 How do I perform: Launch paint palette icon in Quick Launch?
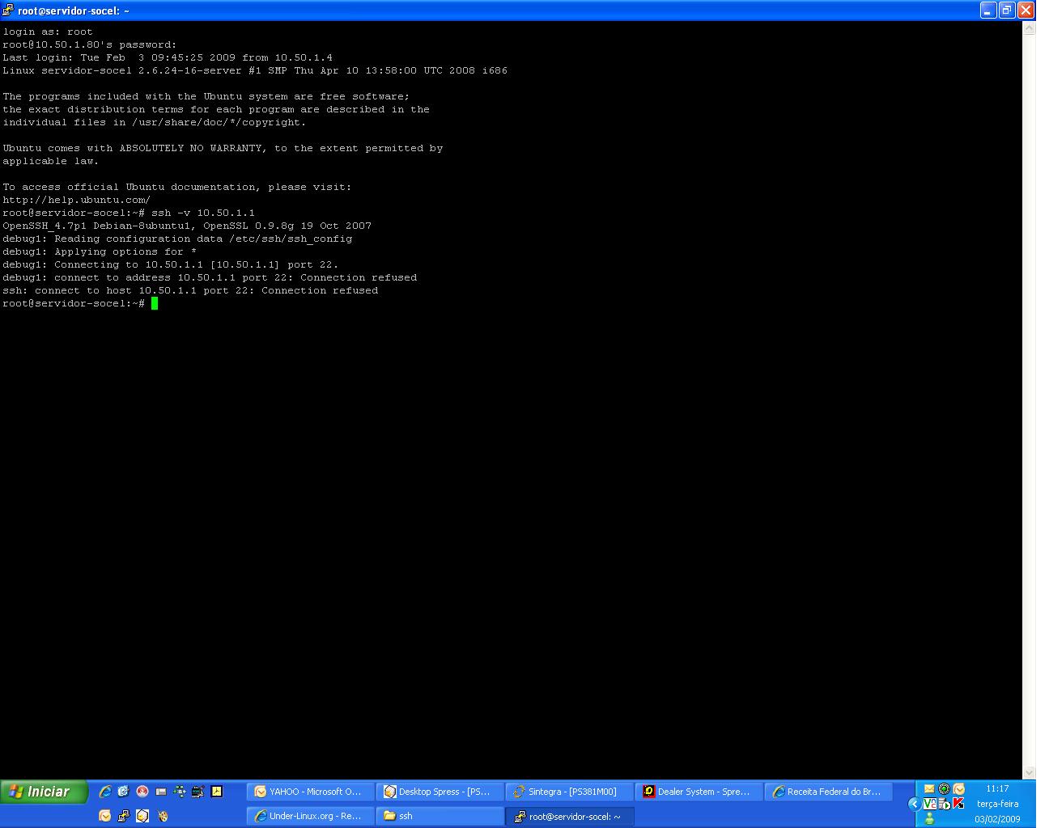pos(162,816)
